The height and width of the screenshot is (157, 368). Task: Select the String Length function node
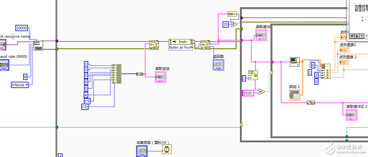(232, 14)
